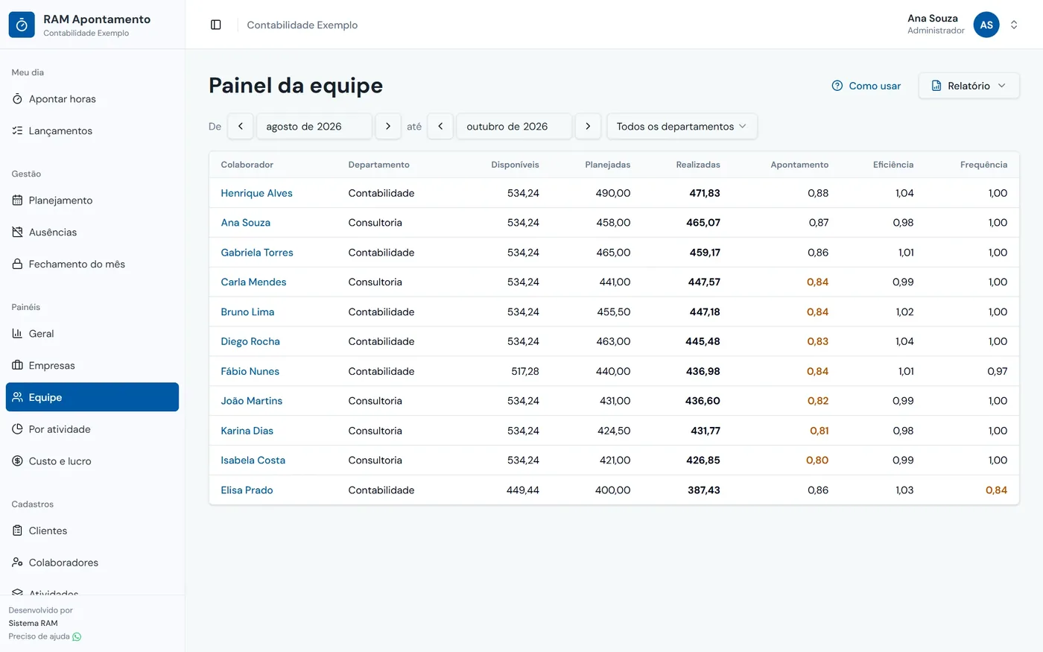The height and width of the screenshot is (652, 1043).
Task: Open Bruno Lima collaborator link
Action: click(x=247, y=312)
